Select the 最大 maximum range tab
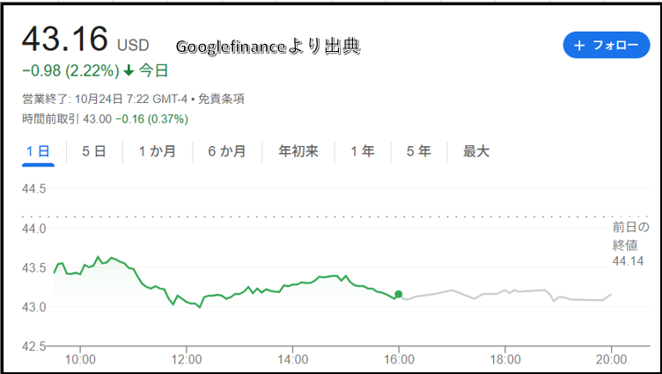This screenshot has height=374, width=662. coord(475,151)
